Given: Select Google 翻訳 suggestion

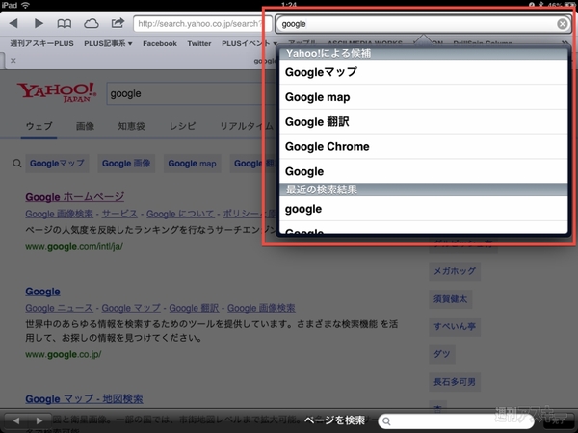Looking at the screenshot, I should (423, 121).
